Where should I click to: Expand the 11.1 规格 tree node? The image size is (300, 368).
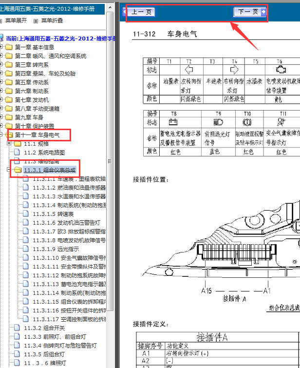click(x=9, y=144)
